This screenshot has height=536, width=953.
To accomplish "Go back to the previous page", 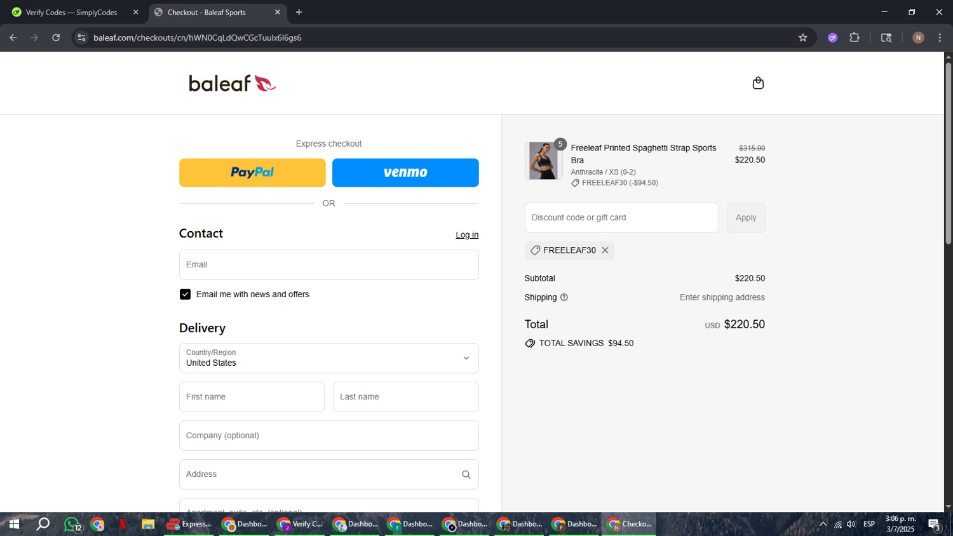I will click(x=13, y=37).
